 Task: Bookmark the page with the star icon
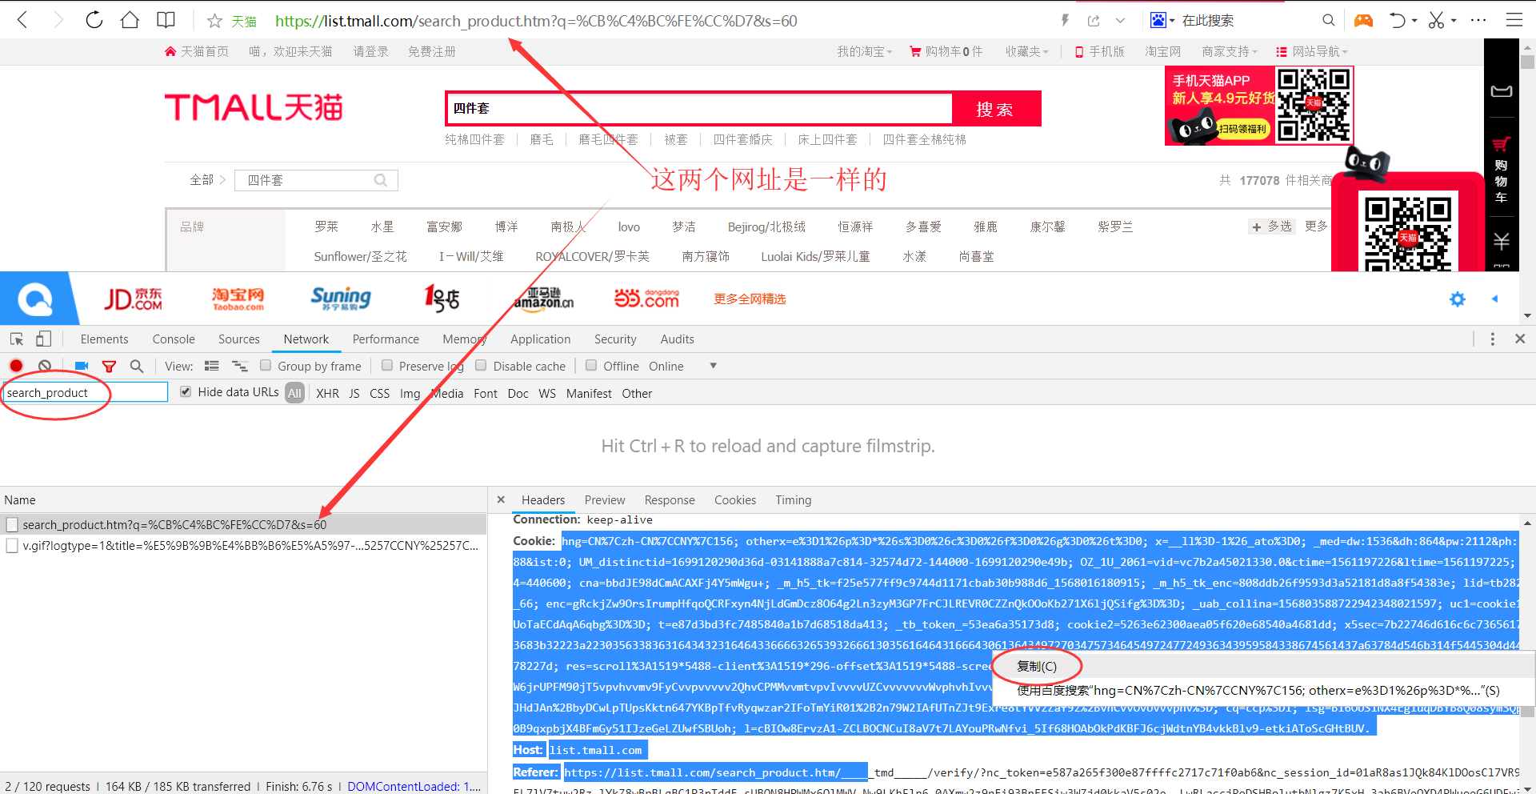point(214,21)
